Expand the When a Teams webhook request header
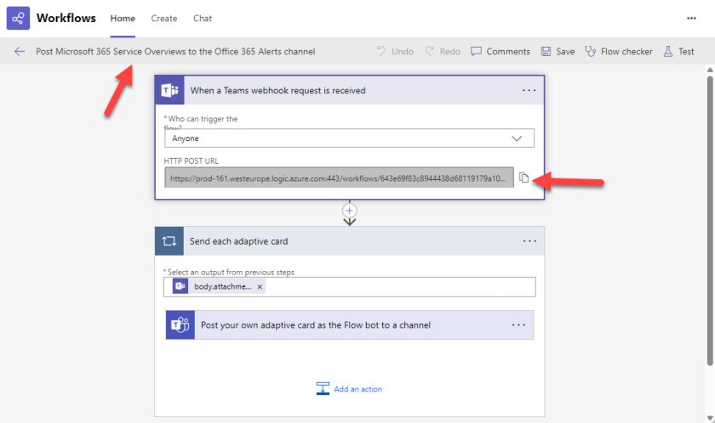This screenshot has width=715, height=423. [349, 91]
